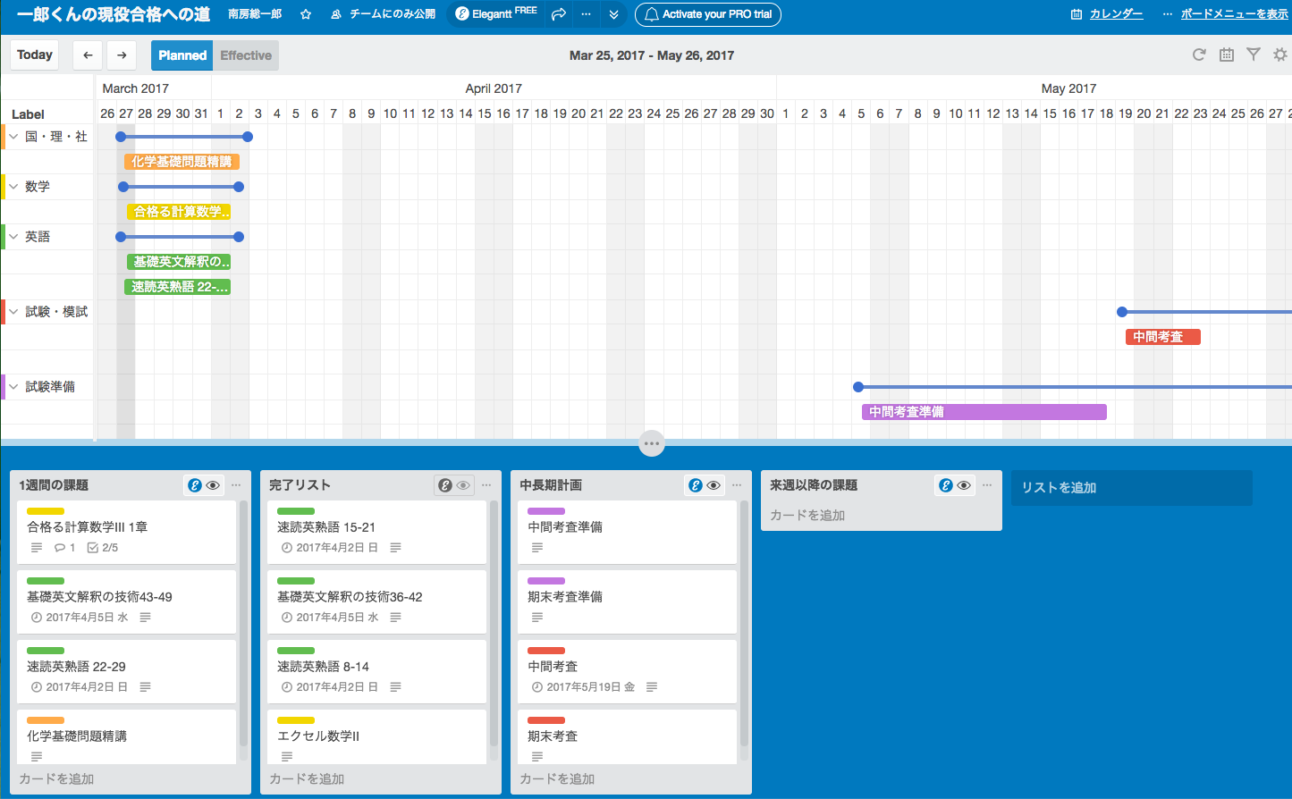
Task: Collapse the 試験準備 label group
Action: (13, 387)
